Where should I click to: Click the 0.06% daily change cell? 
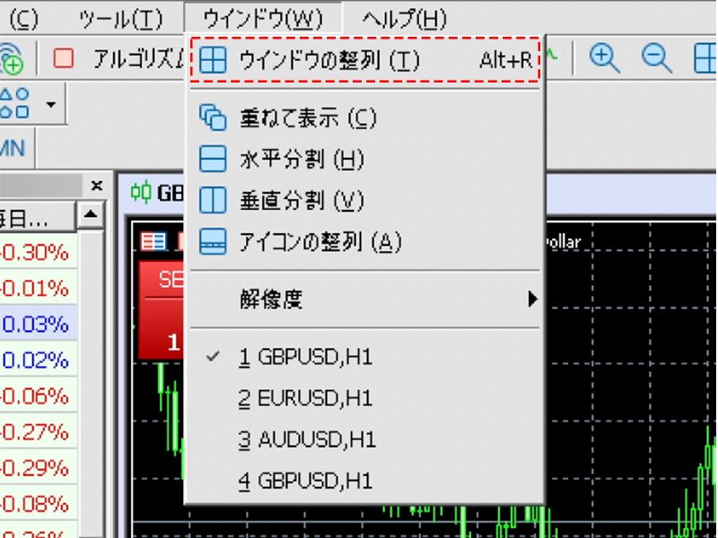click(x=37, y=395)
